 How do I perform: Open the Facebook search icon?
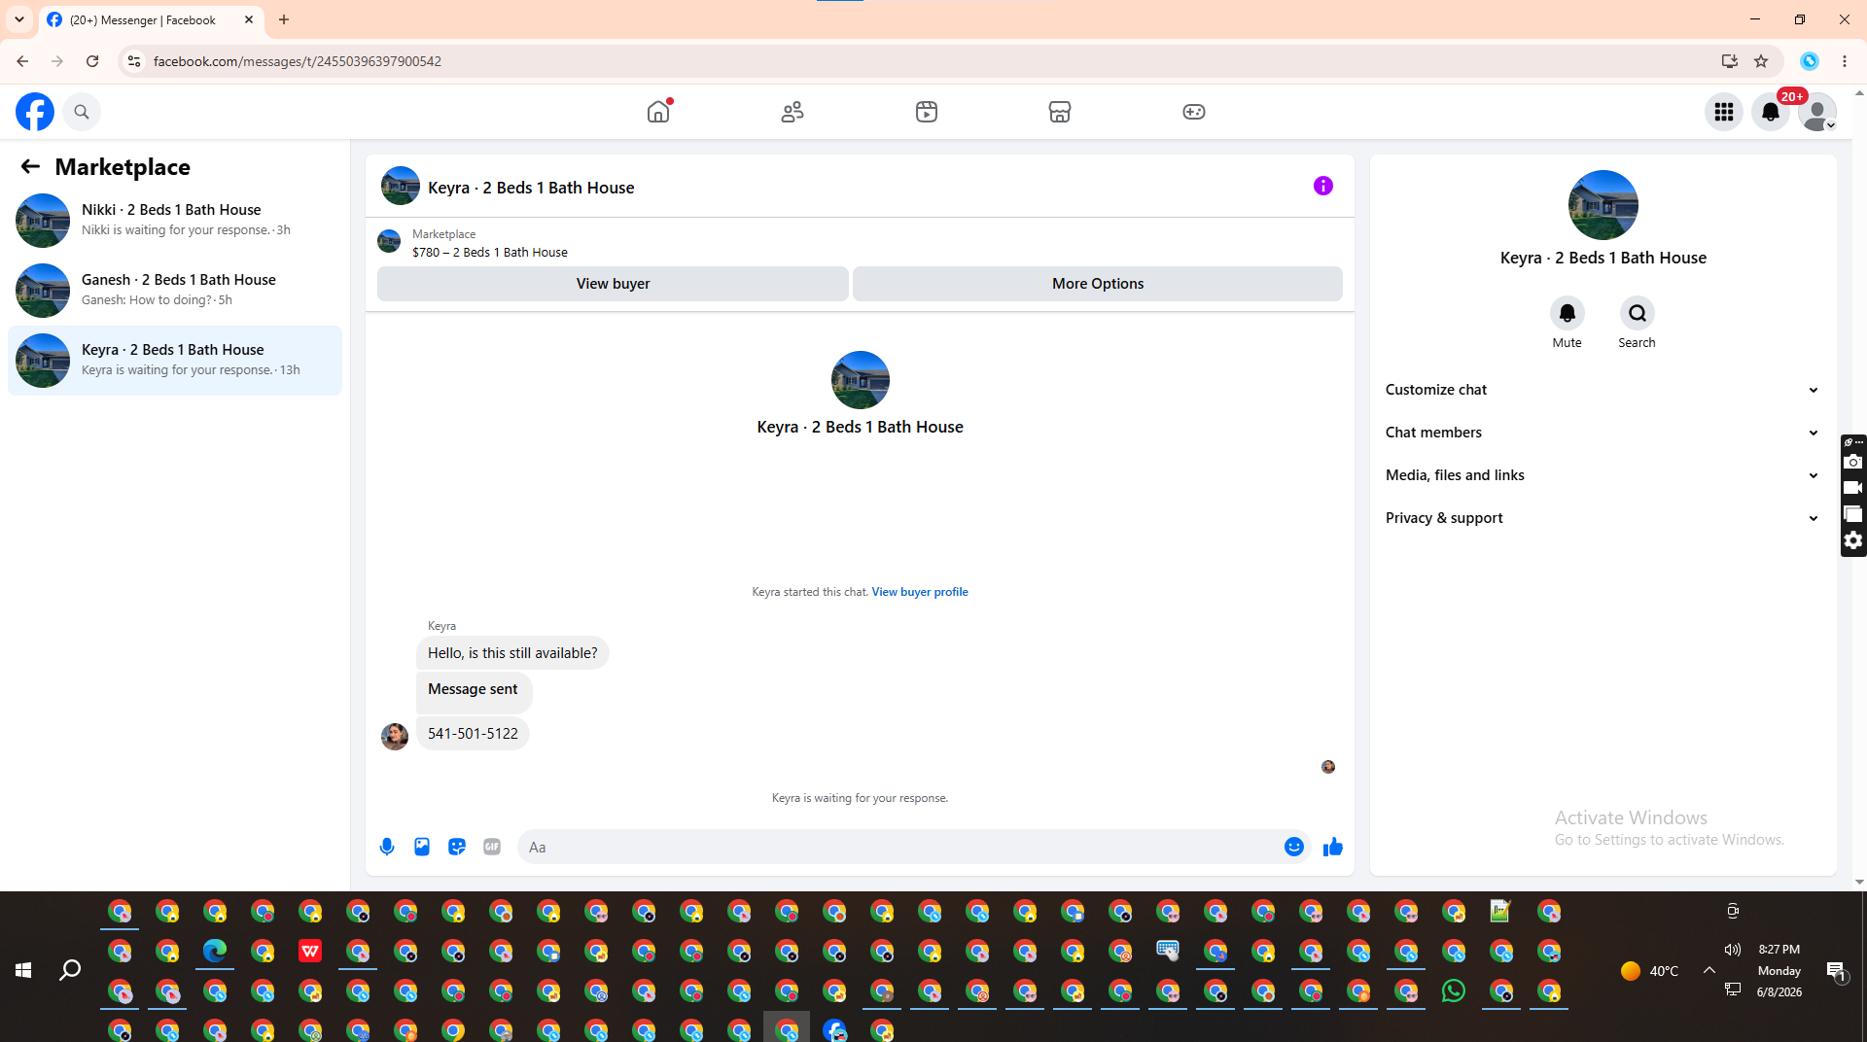(82, 112)
